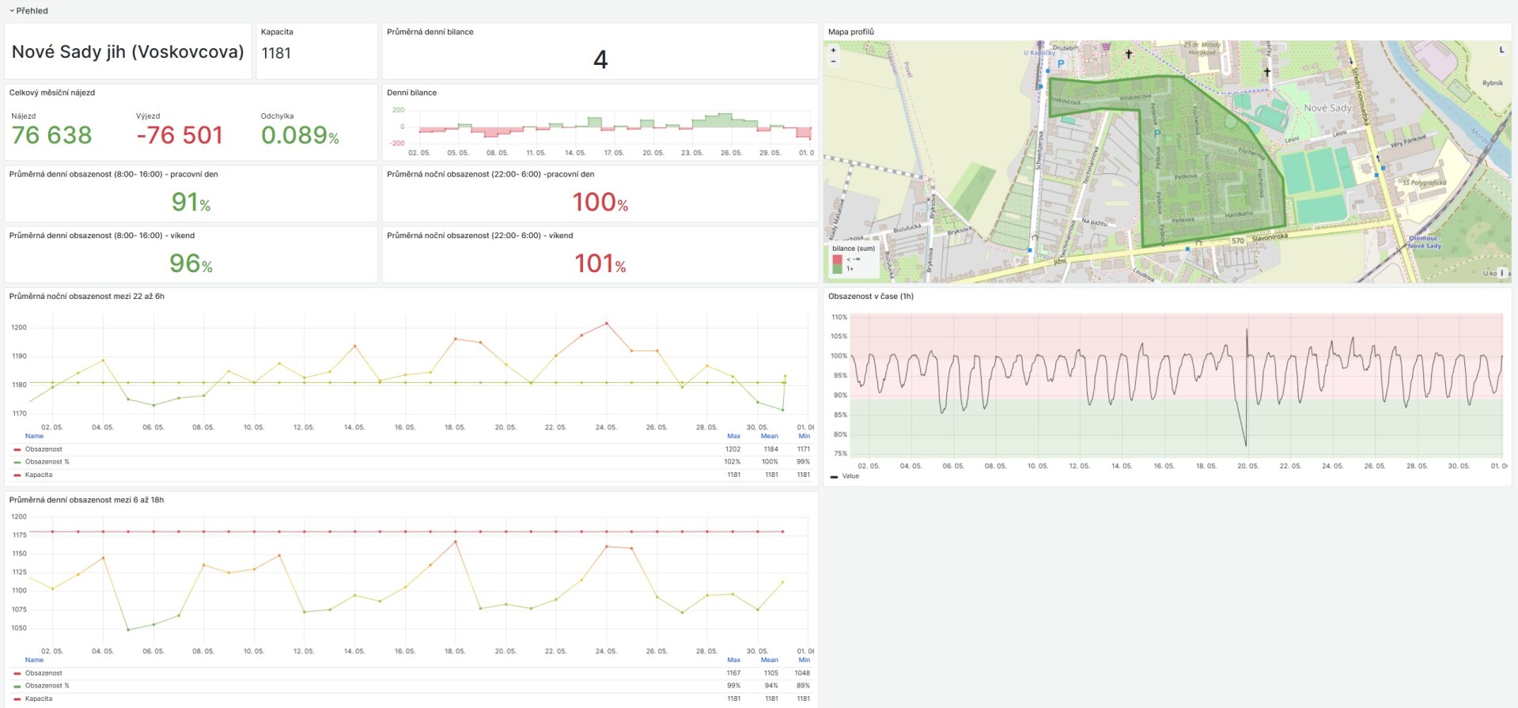Click the parking P icon near U Kapličky

point(1061,63)
